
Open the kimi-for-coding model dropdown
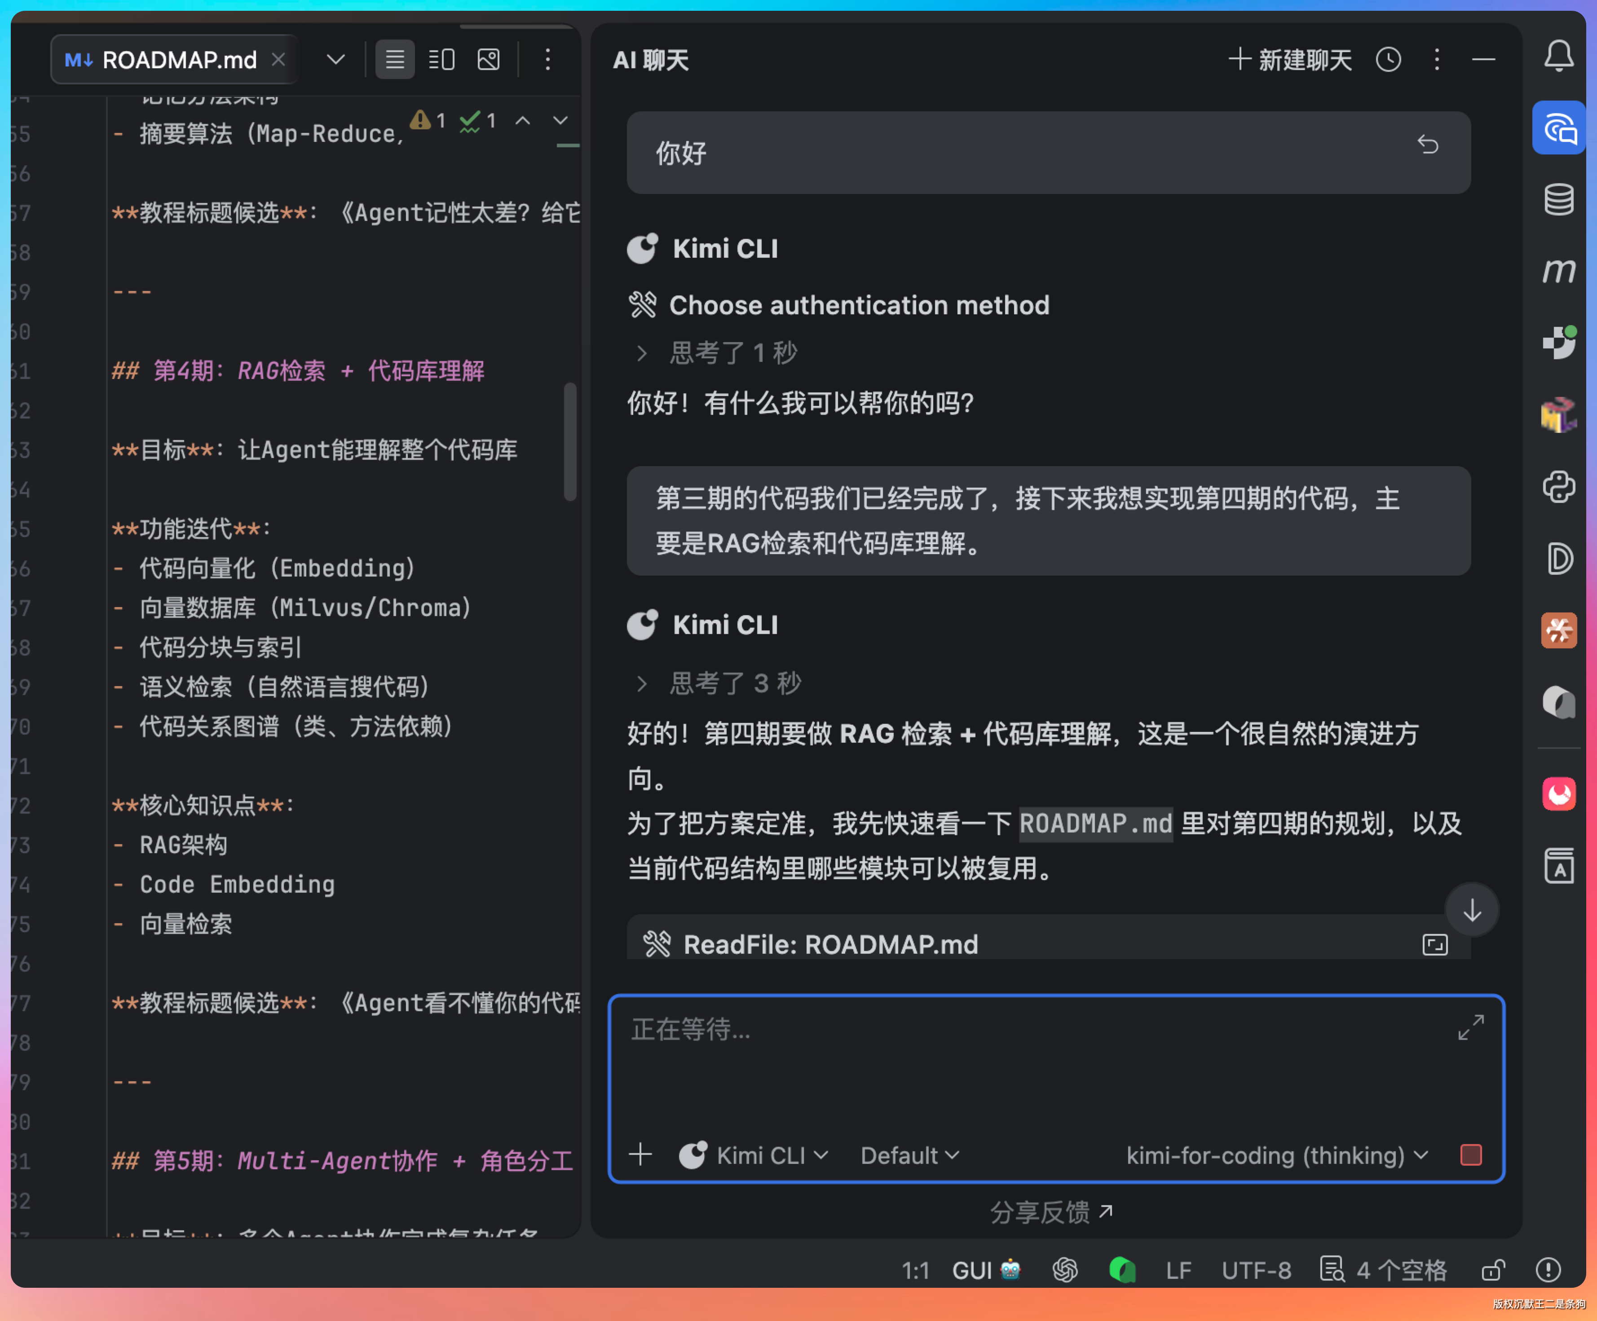(1276, 1155)
